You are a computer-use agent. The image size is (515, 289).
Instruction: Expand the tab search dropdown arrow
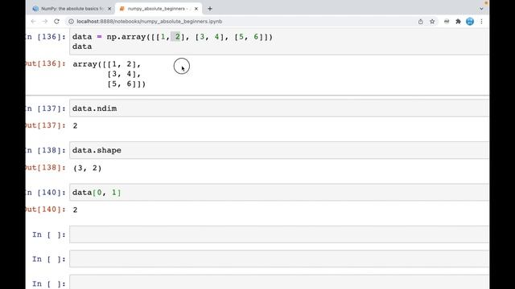pos(481,9)
